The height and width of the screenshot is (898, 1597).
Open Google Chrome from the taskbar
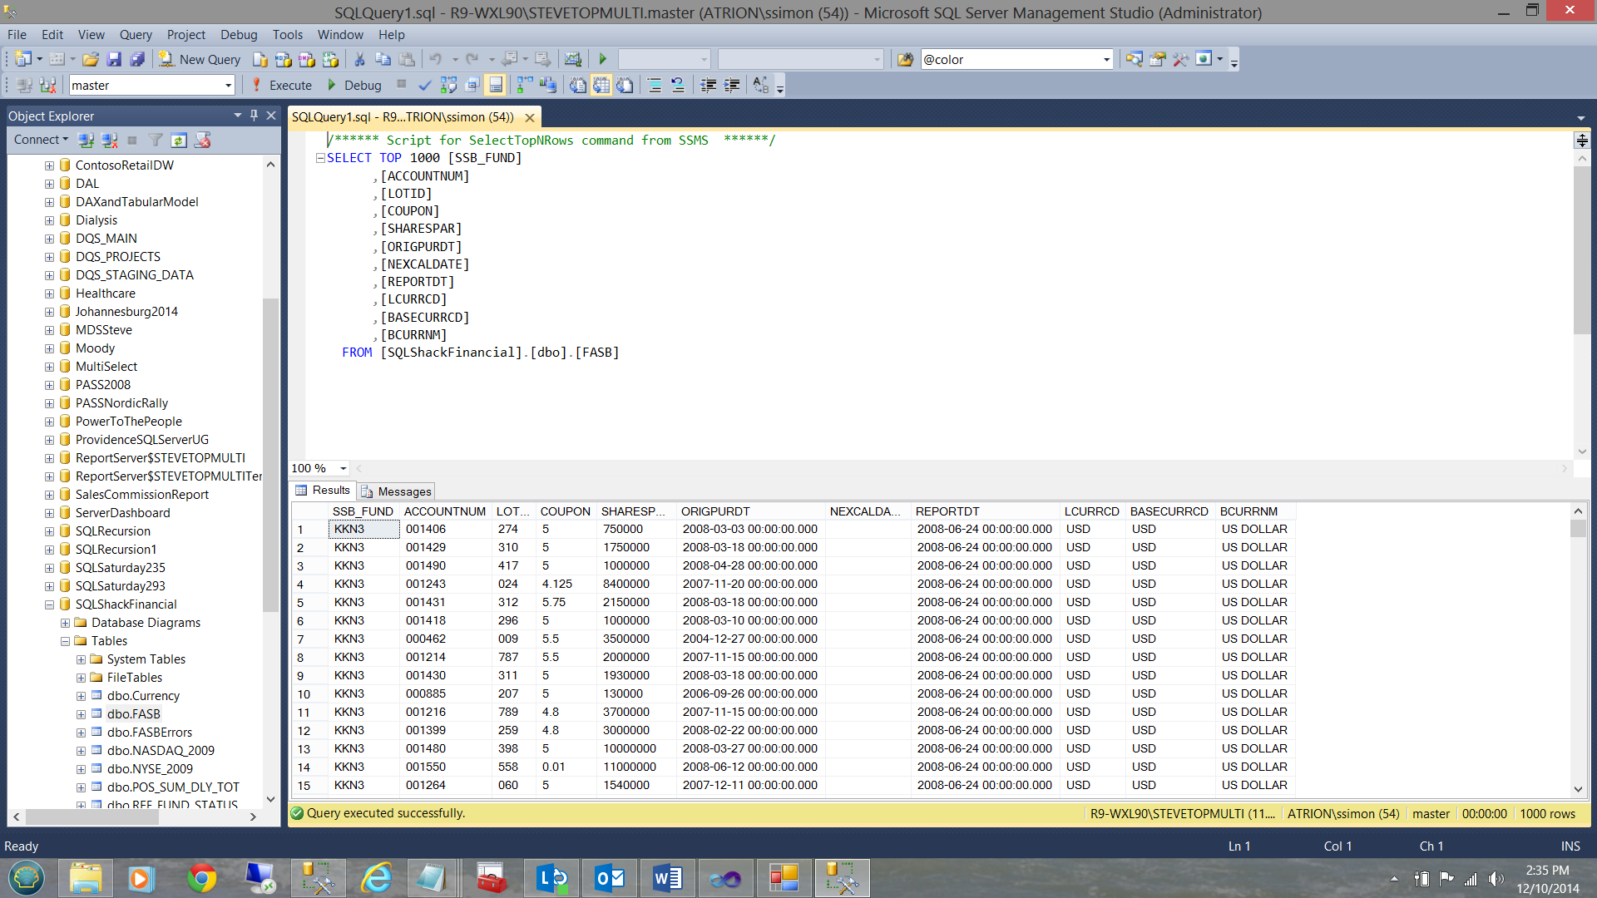point(201,878)
